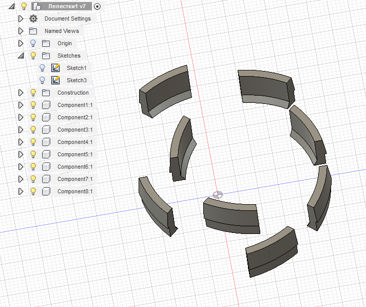Screen dimensions: 366x307
Task: Select the Component6:1 label
Action: tap(75, 167)
